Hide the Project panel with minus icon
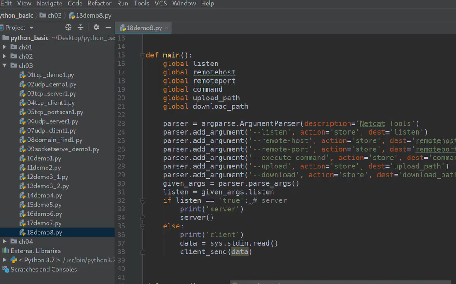Image resolution: width=456 pixels, height=284 pixels. (108, 28)
